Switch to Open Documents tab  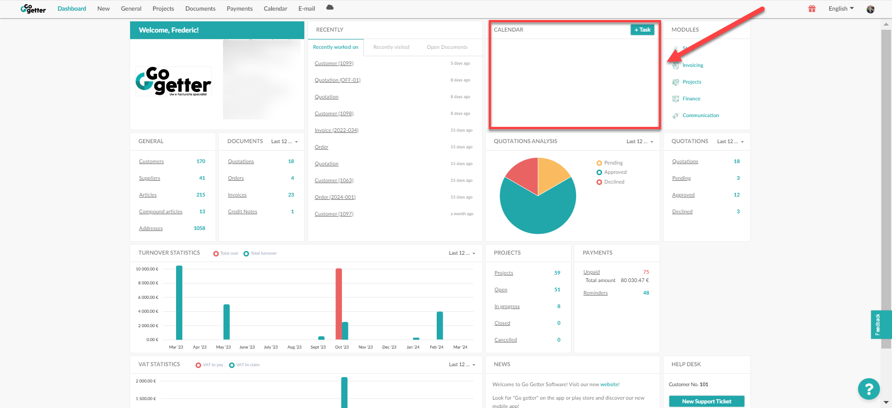447,47
